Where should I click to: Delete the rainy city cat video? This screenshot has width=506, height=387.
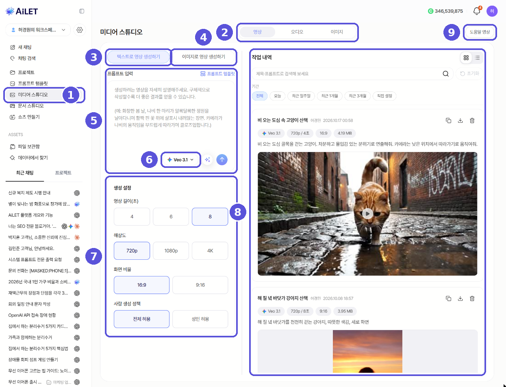[472, 120]
